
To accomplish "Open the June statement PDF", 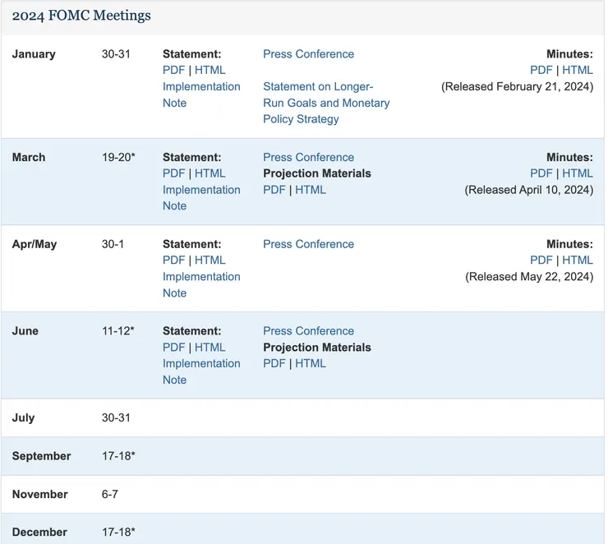I will click(x=173, y=348).
